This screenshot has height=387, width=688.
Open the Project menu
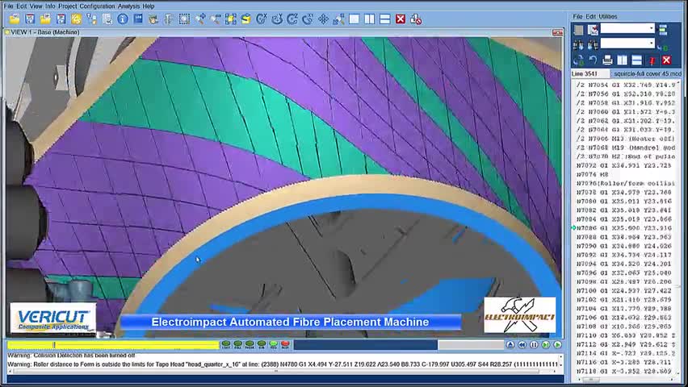click(x=67, y=6)
